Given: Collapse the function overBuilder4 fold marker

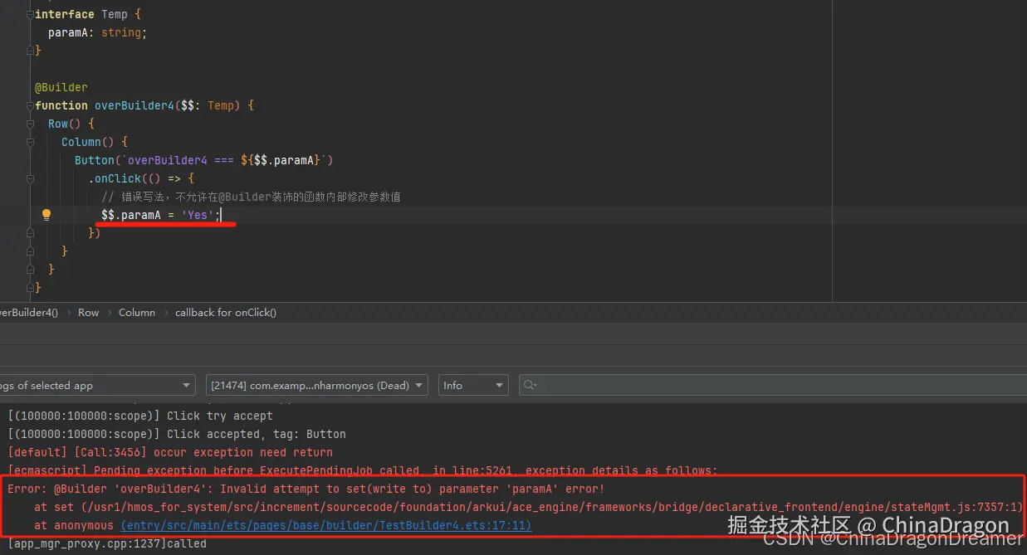Looking at the screenshot, I should click(x=30, y=105).
